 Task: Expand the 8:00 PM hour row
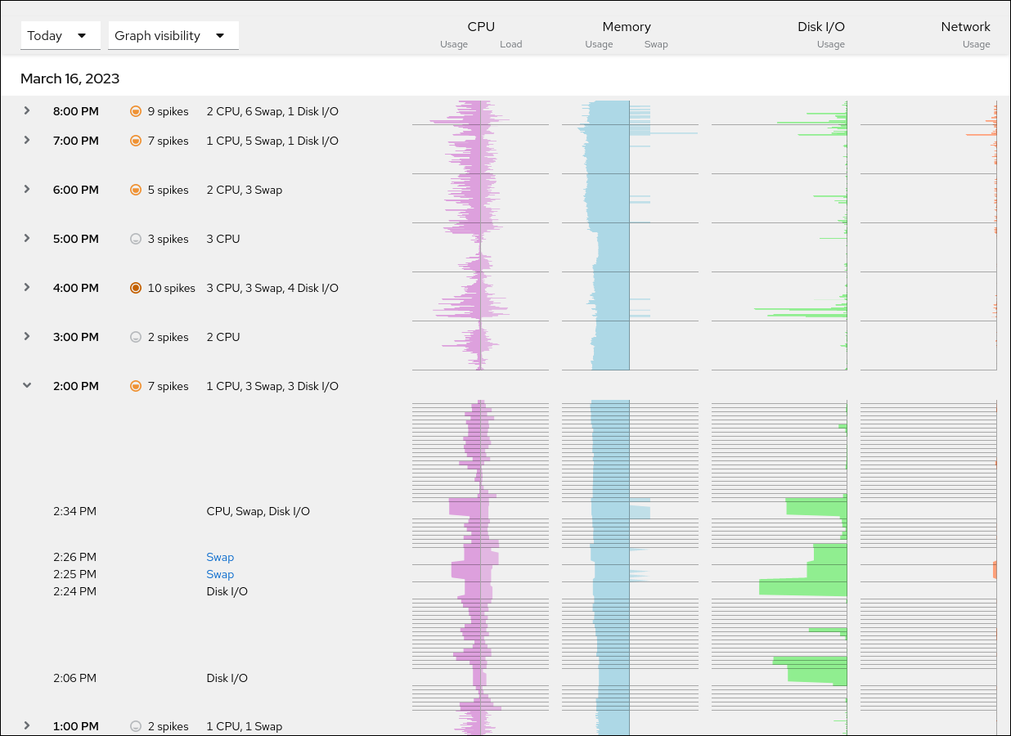27,110
